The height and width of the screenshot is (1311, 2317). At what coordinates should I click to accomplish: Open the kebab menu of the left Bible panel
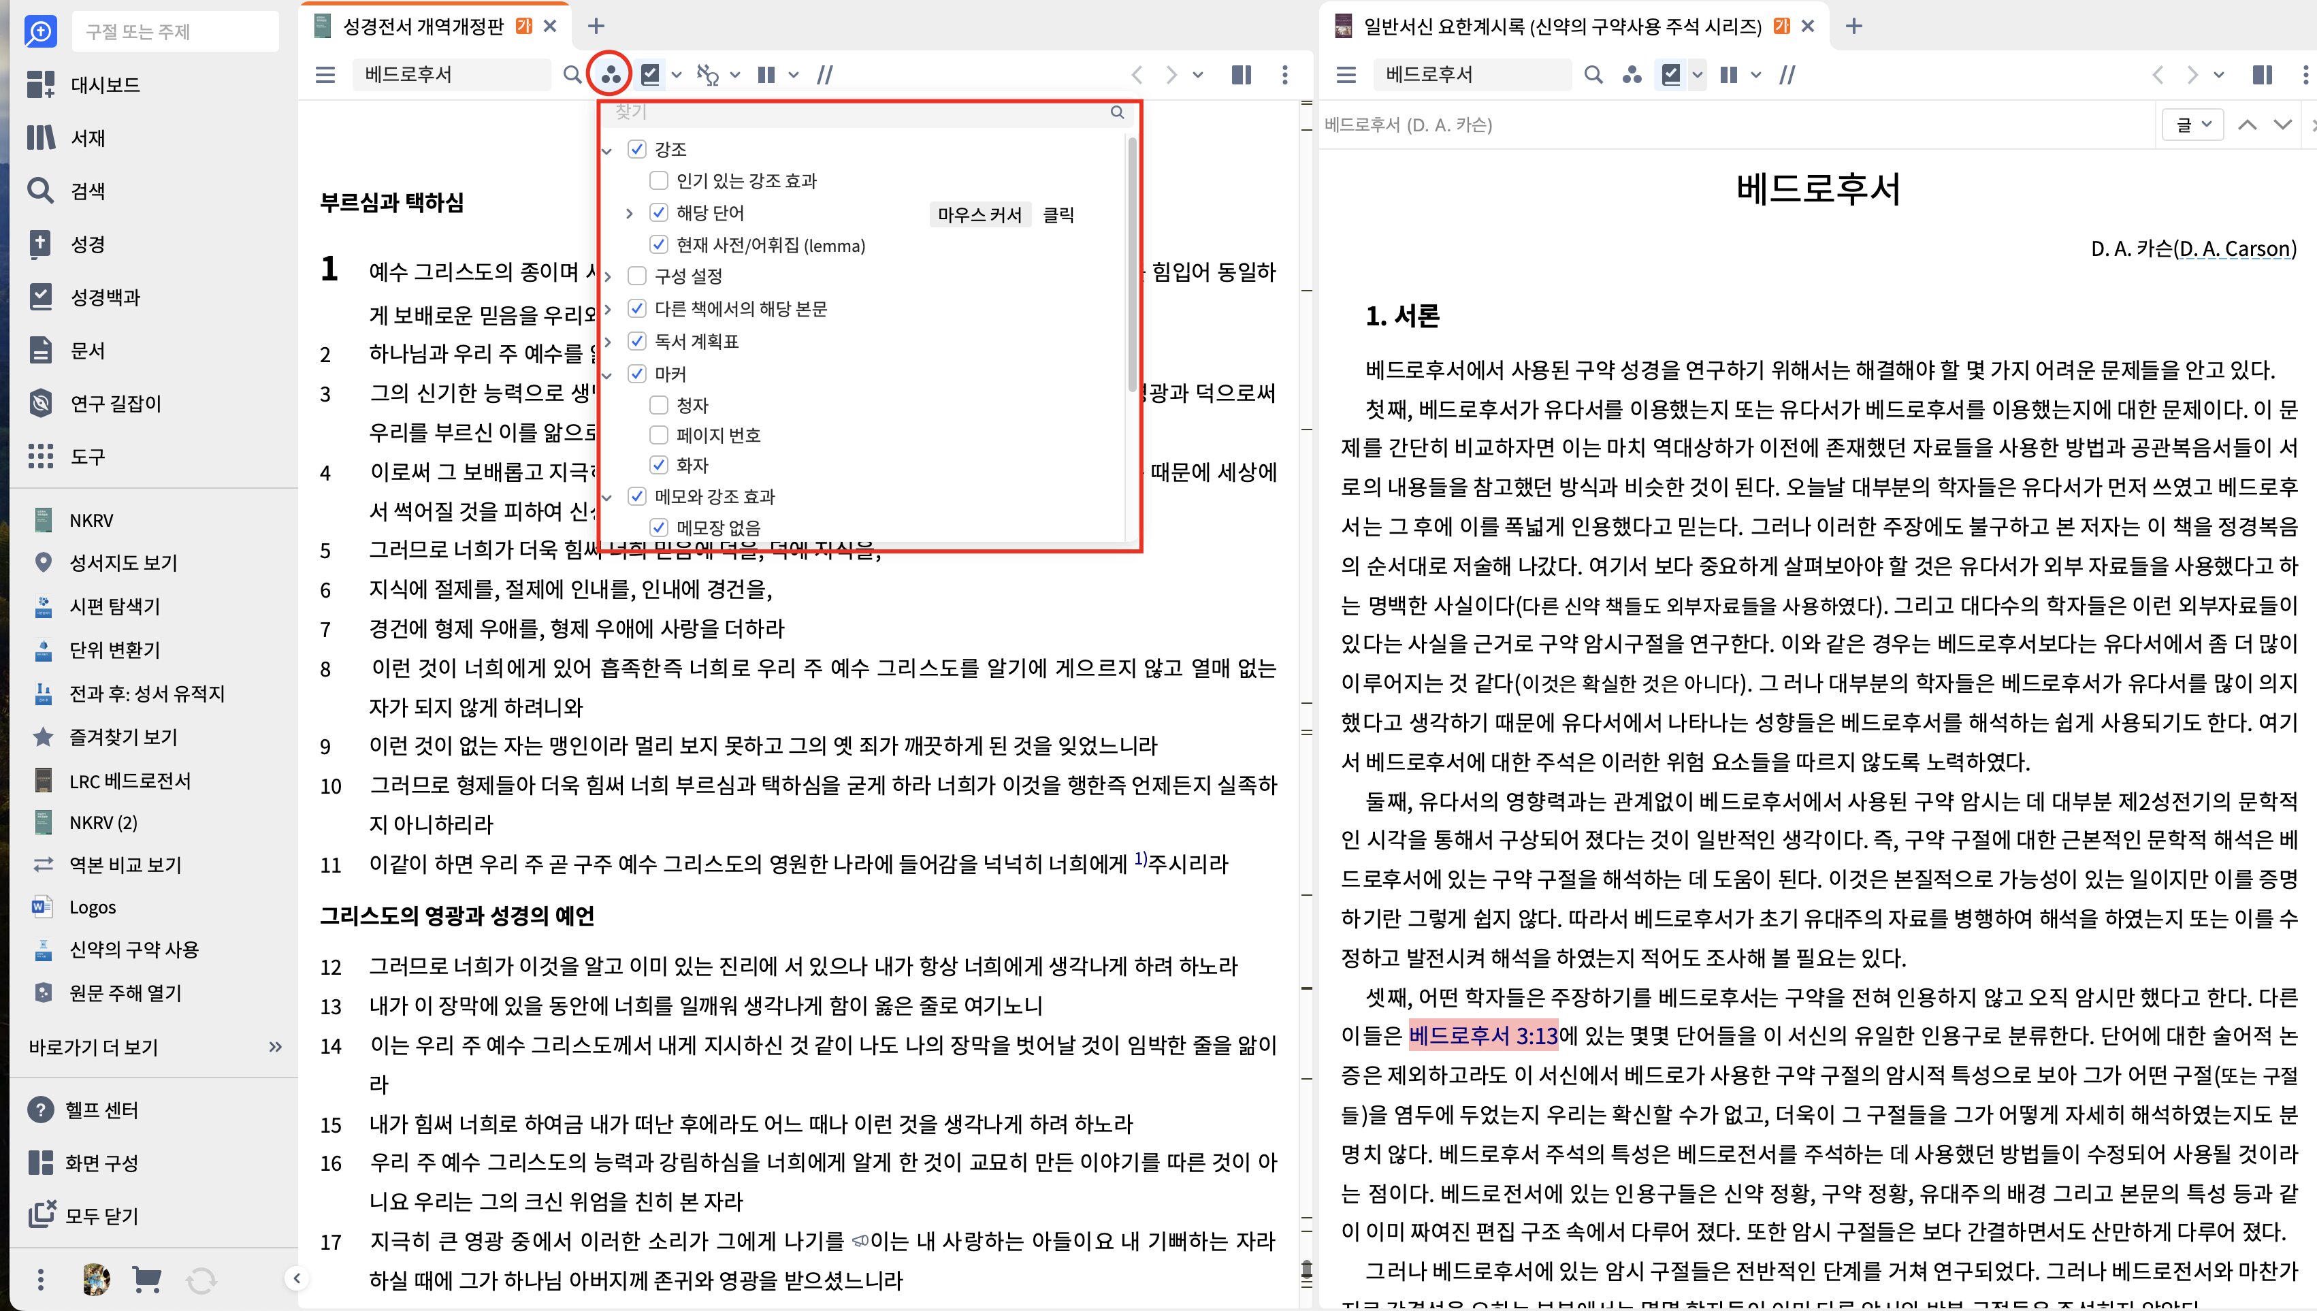(x=1284, y=75)
